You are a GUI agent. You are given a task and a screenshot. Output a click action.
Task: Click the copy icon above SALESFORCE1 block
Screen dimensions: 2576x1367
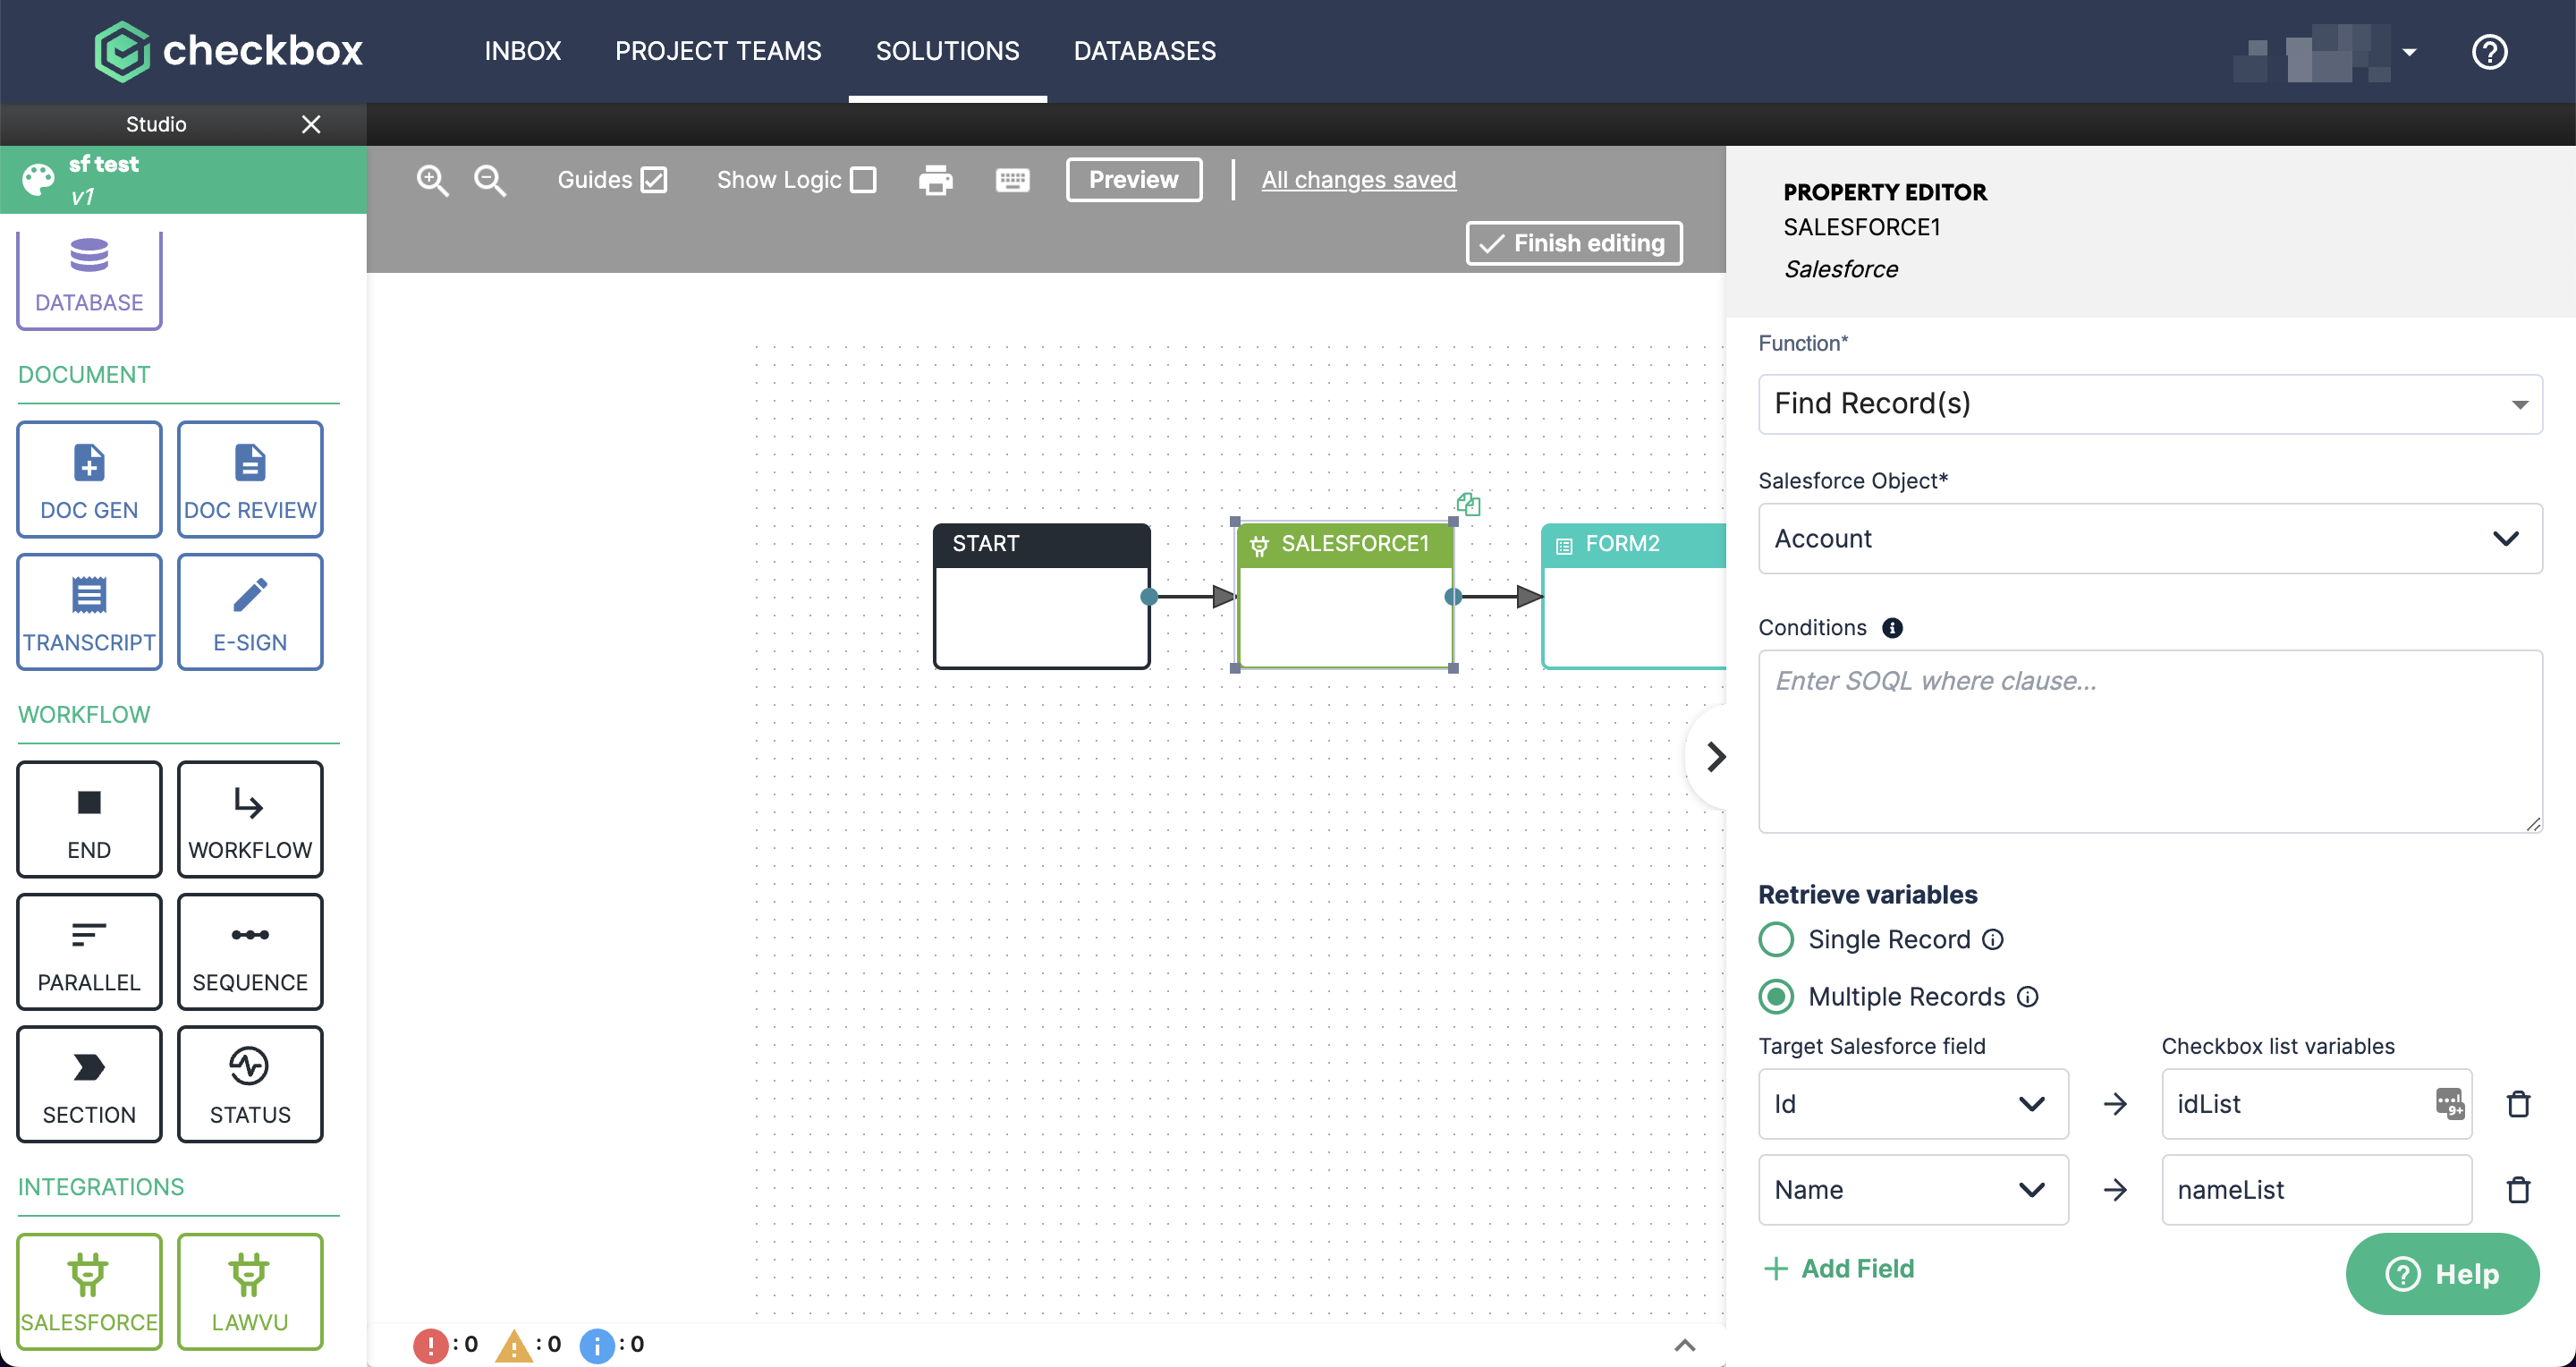click(1468, 503)
